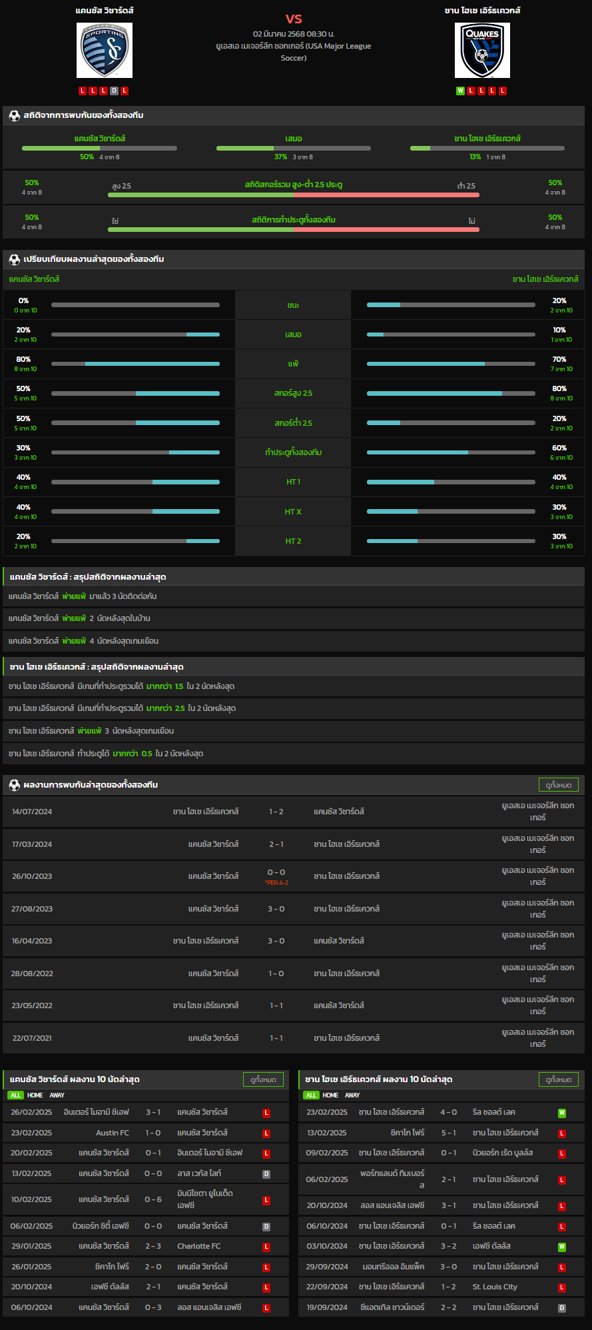Click the green W form badge under Quakes logo
The height and width of the screenshot is (1330, 592).
click(x=460, y=91)
